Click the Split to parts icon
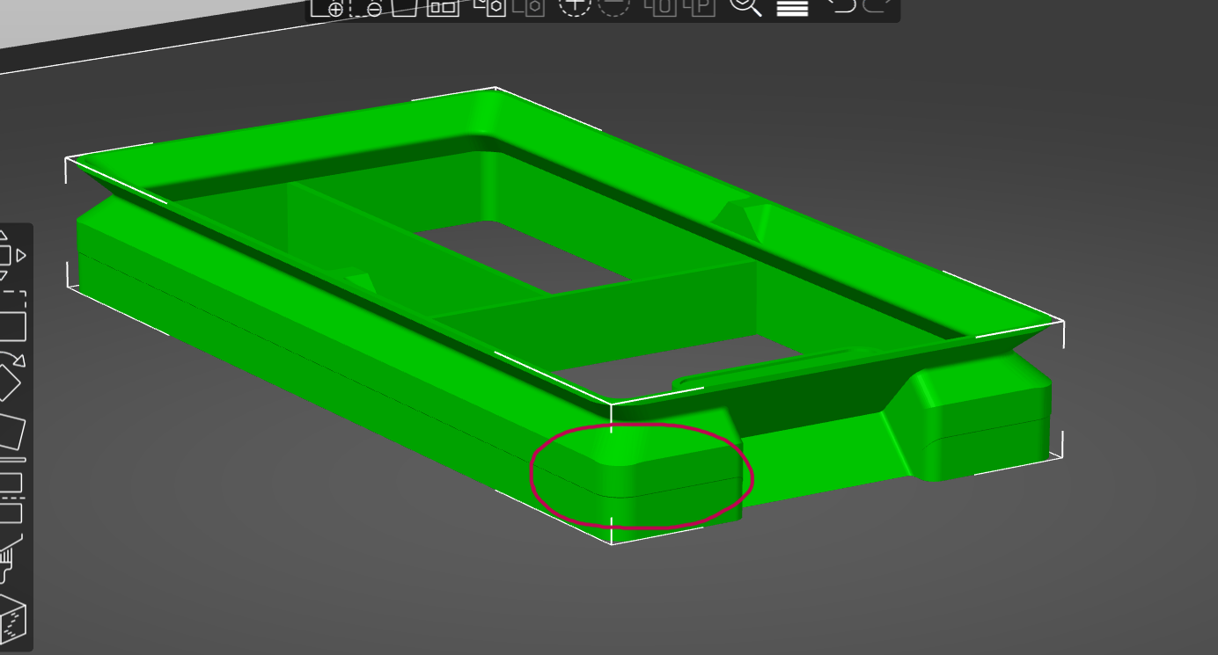 (700, 7)
